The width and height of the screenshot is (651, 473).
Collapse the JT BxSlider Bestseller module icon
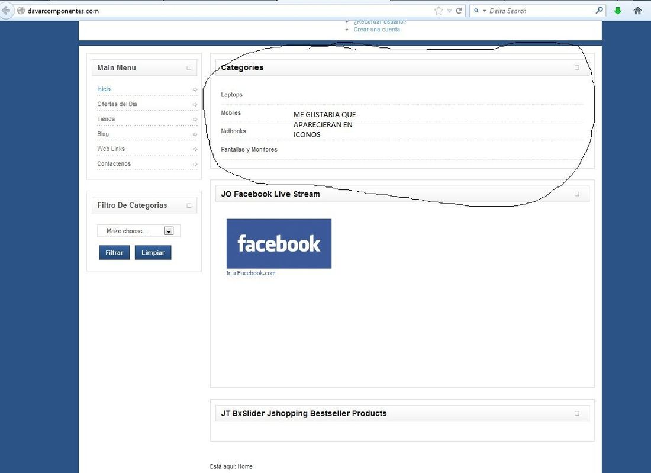[x=576, y=413]
